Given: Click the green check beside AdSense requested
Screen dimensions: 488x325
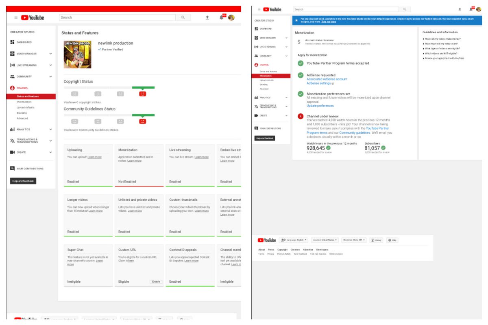Looking at the screenshot, I should click(301, 75).
